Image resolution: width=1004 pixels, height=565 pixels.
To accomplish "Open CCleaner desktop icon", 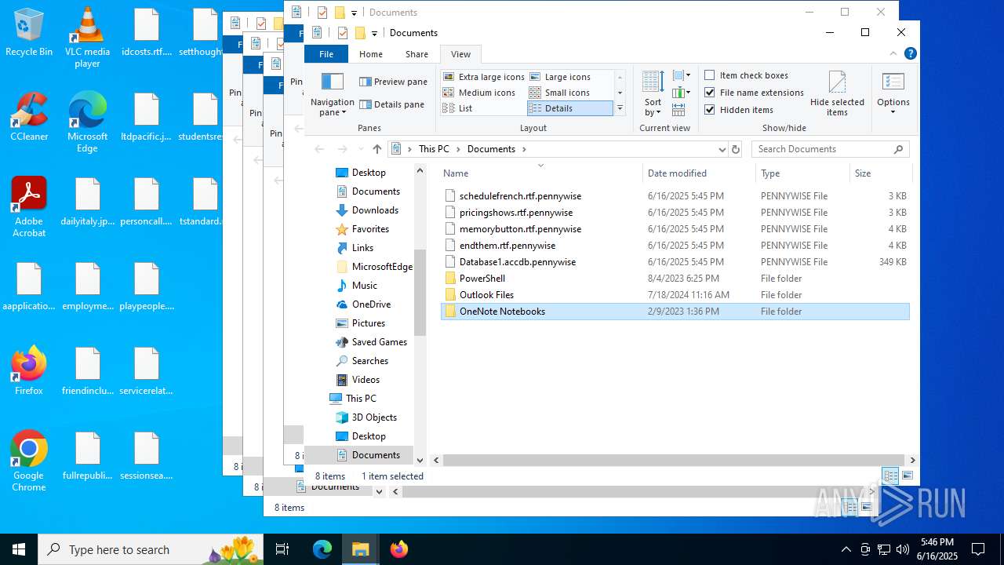I will tap(29, 118).
